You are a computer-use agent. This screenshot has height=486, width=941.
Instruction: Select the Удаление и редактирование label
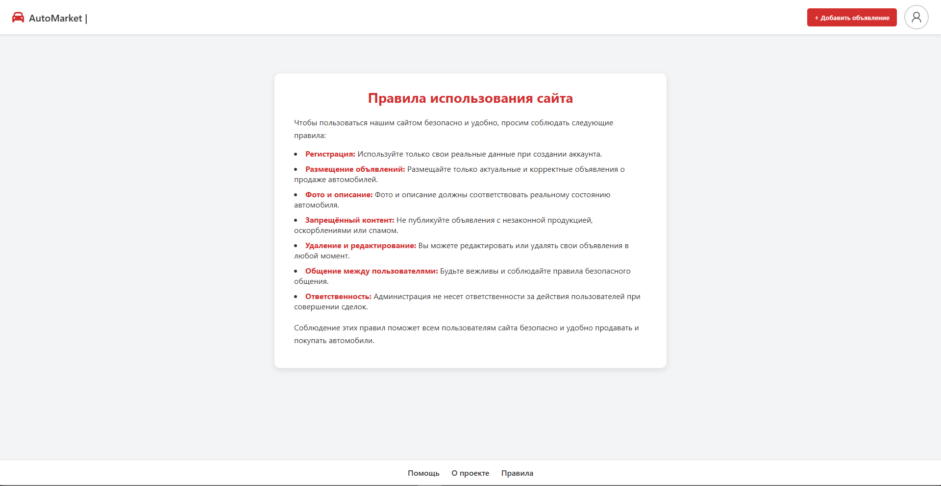(360, 246)
